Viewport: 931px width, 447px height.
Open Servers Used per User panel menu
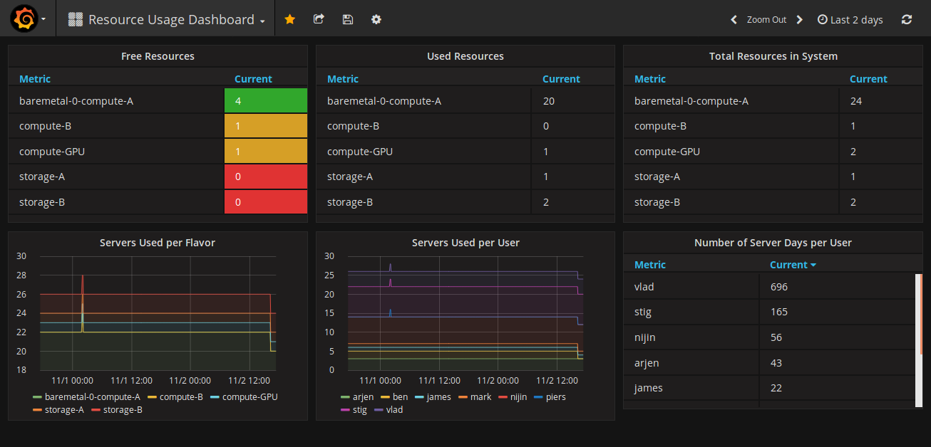[465, 243]
